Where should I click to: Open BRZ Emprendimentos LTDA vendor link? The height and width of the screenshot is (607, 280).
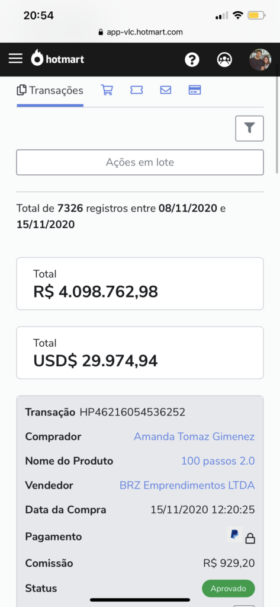187,485
